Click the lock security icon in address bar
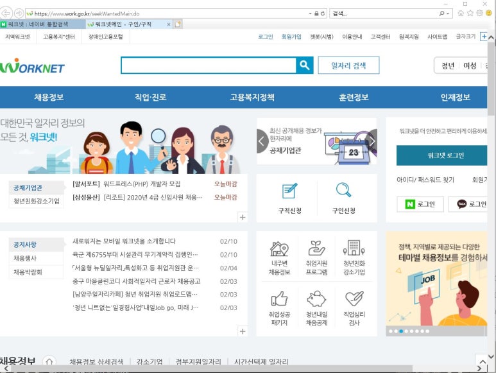496x373 pixels. 316,13
